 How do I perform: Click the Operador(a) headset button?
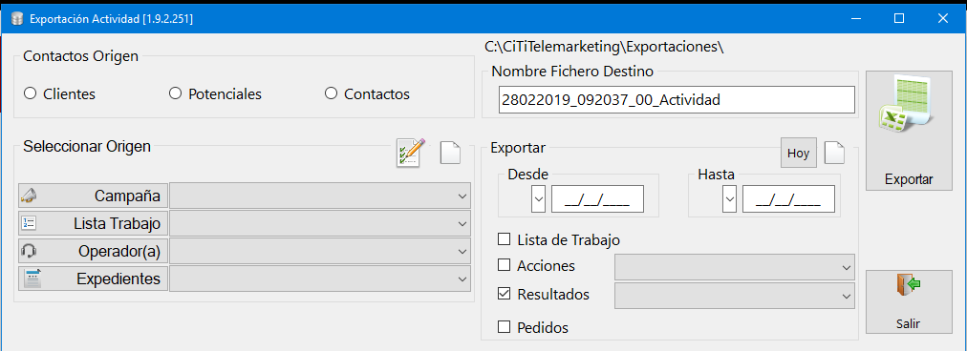coord(93,251)
